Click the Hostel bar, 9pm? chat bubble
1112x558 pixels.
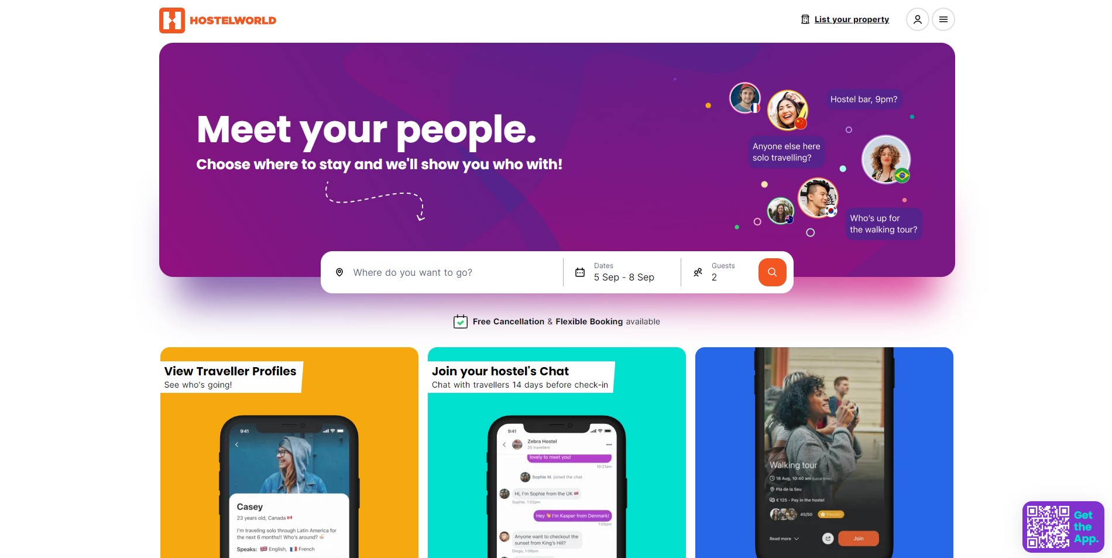pos(864,99)
